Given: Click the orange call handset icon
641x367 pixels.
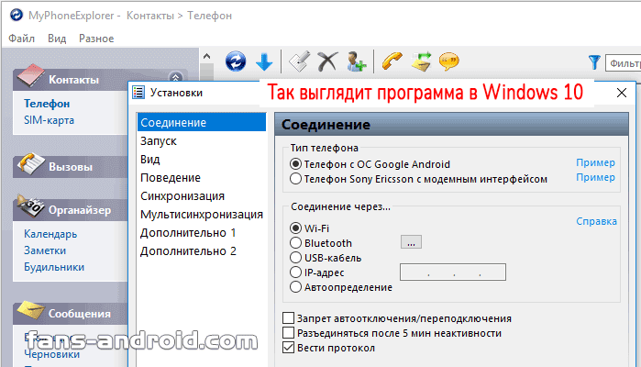Looking at the screenshot, I should tap(392, 61).
